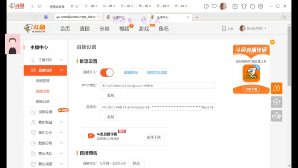Click the money bag icon beside 我的收益
This screenshot has height=168, width=298.
[x=33, y=122]
